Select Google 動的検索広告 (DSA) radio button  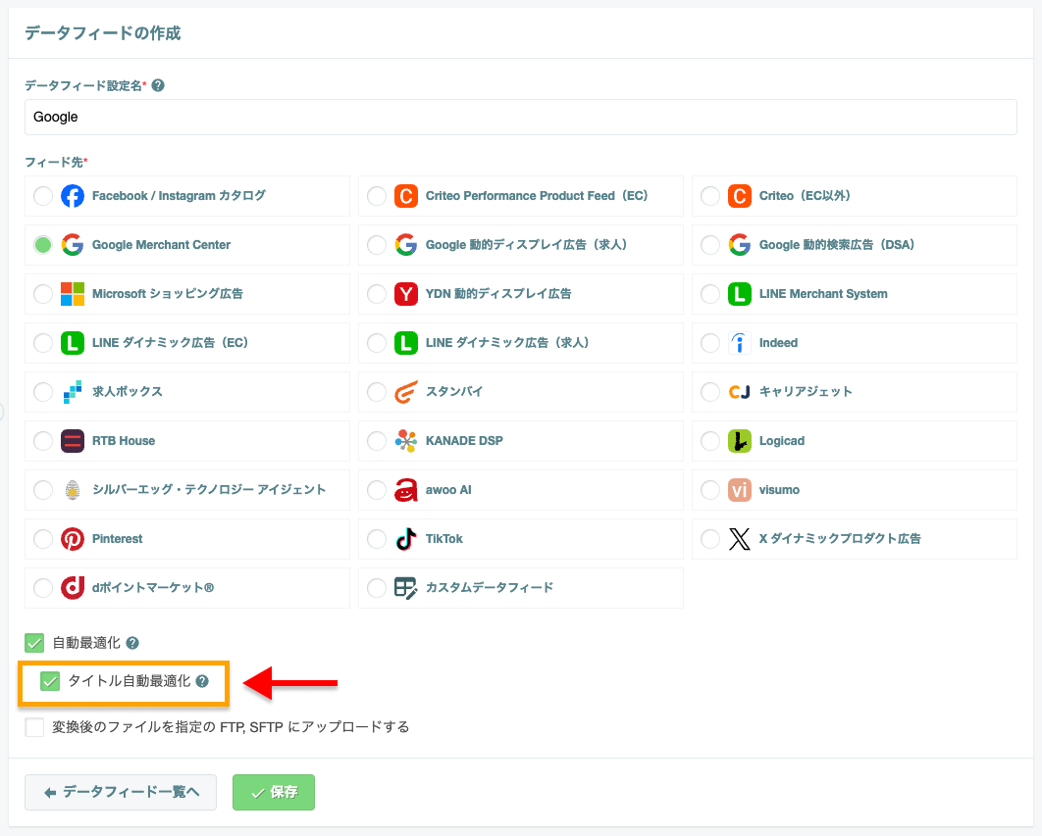click(x=710, y=245)
